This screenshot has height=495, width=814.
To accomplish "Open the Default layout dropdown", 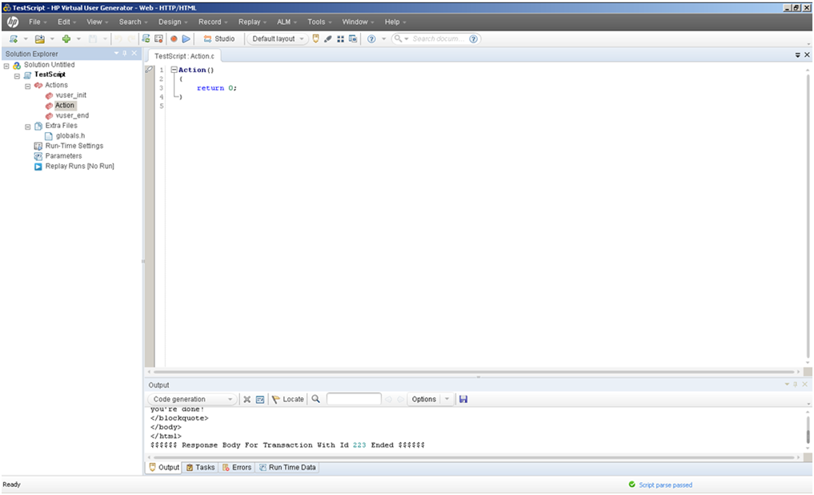I will coord(278,39).
